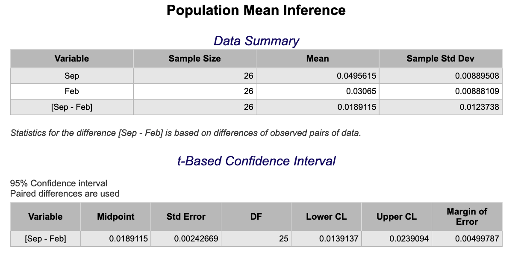
Task: Select the Sep row label
Action: [72, 76]
